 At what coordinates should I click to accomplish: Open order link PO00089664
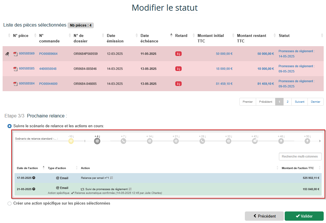[x=48, y=54]
